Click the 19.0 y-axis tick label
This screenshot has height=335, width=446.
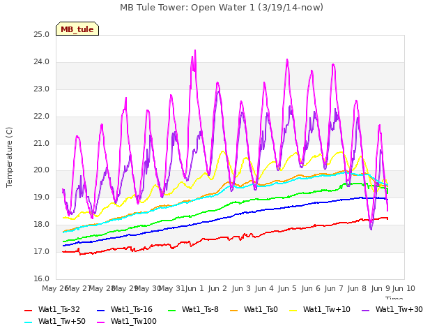[42, 198]
